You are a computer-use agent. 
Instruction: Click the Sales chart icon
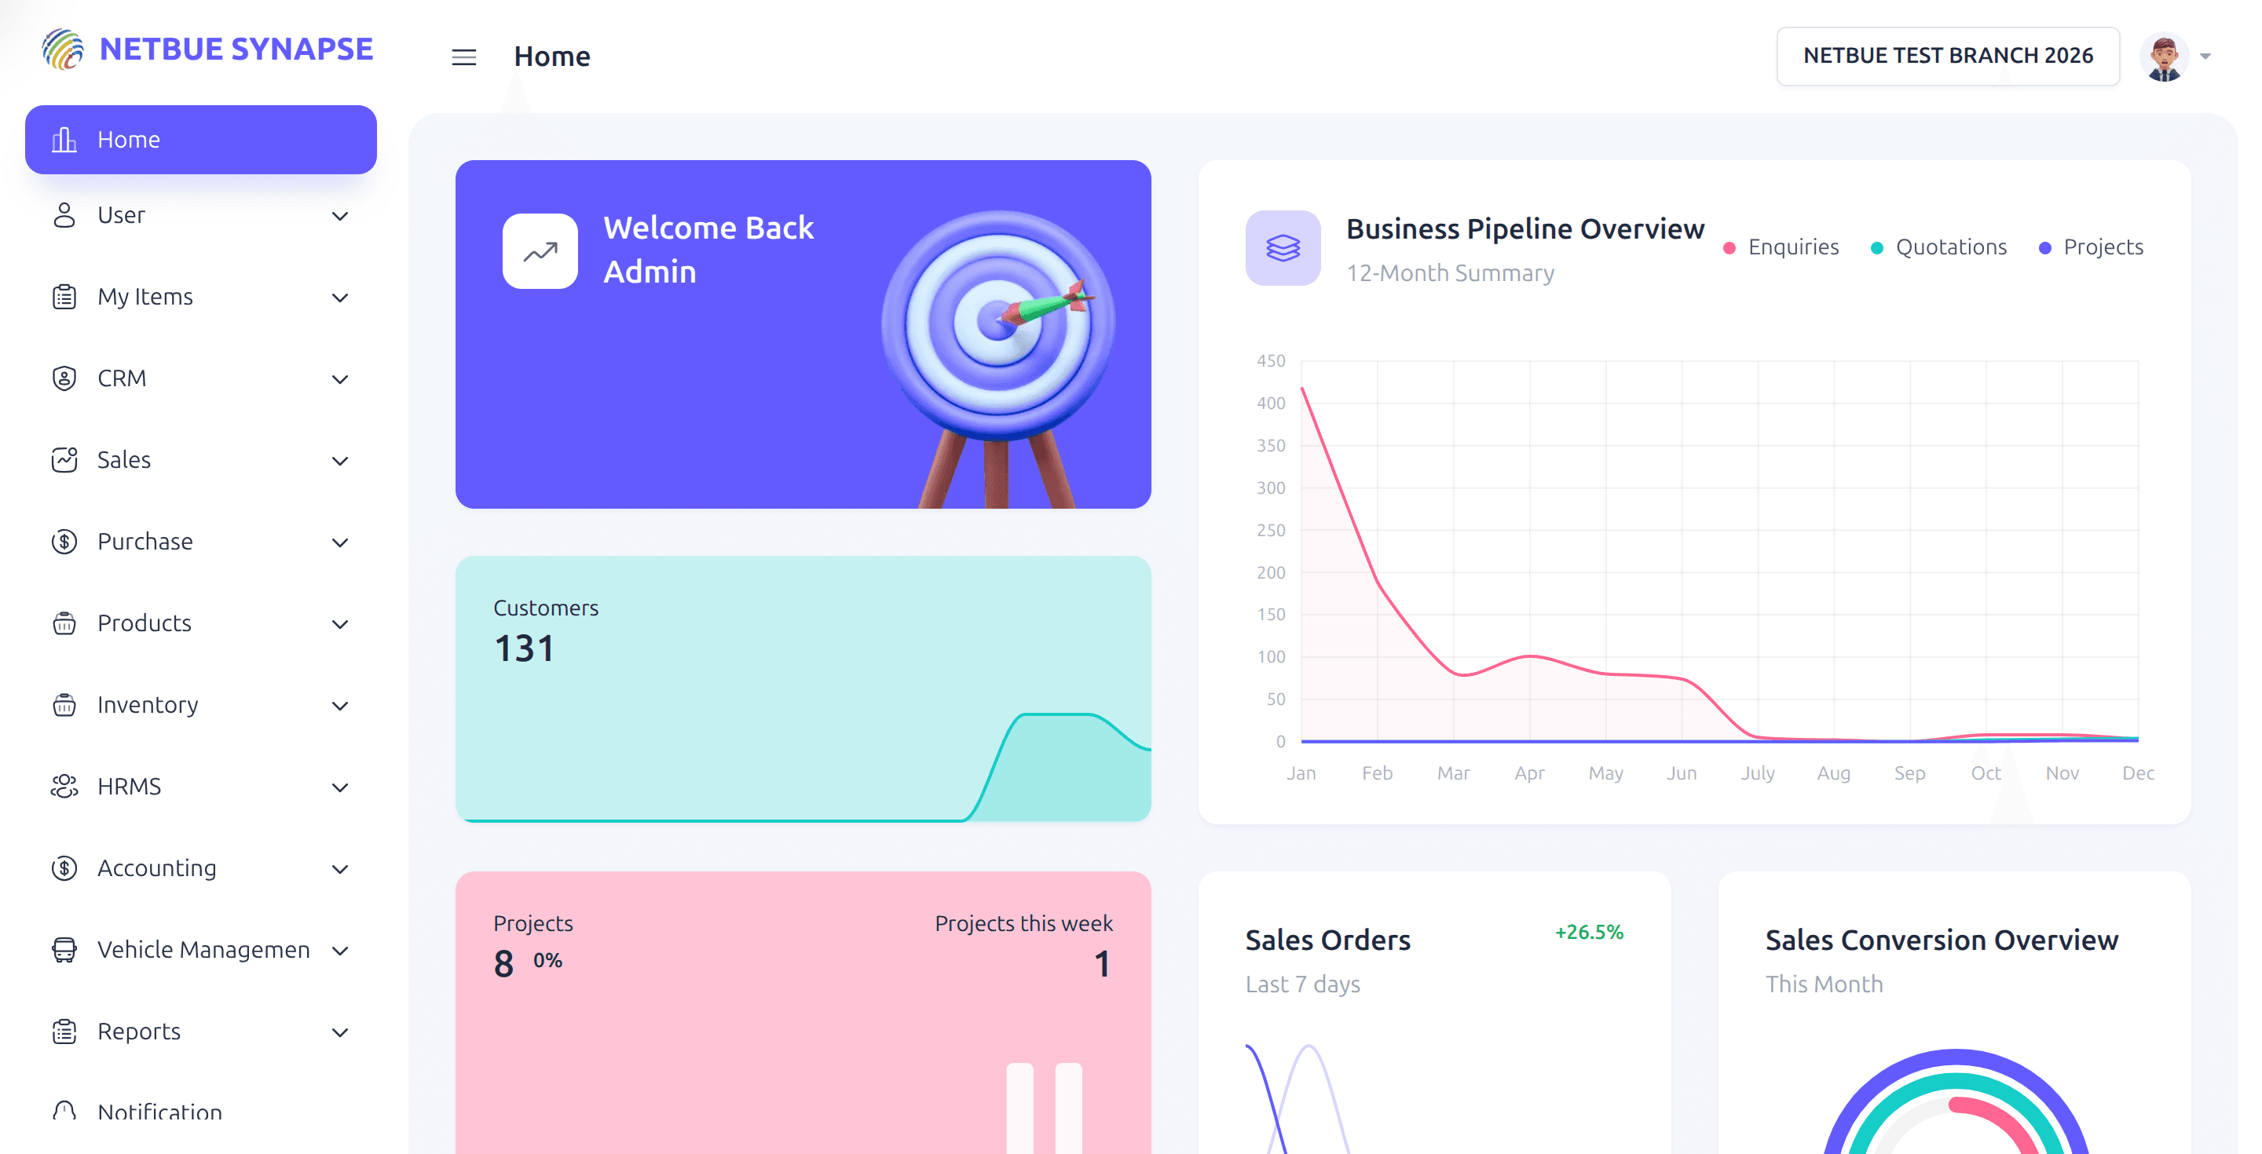[64, 460]
